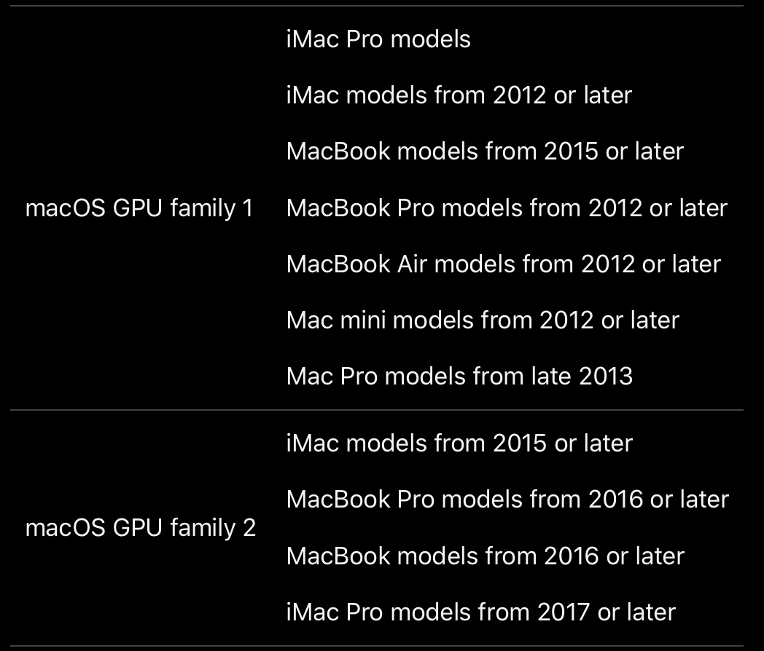Click 'Mac Pro models from late 2013'
Image resolution: width=764 pixels, height=651 pixels.
point(459,376)
